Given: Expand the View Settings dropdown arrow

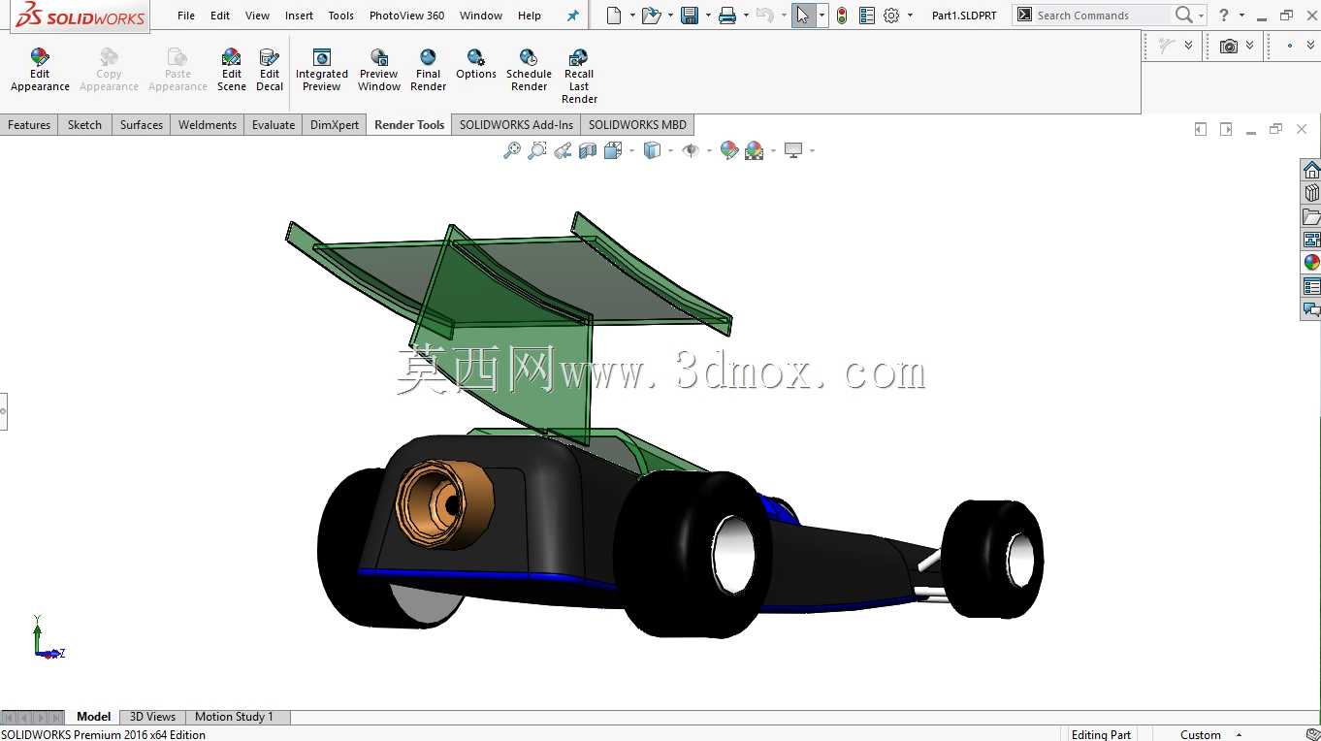Looking at the screenshot, I should [812, 150].
